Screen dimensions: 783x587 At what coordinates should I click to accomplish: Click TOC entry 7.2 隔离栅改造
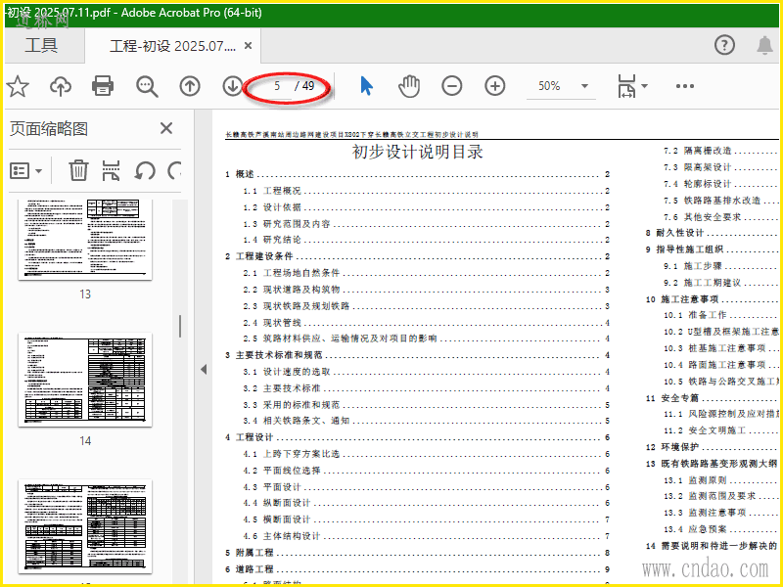[x=720, y=151]
